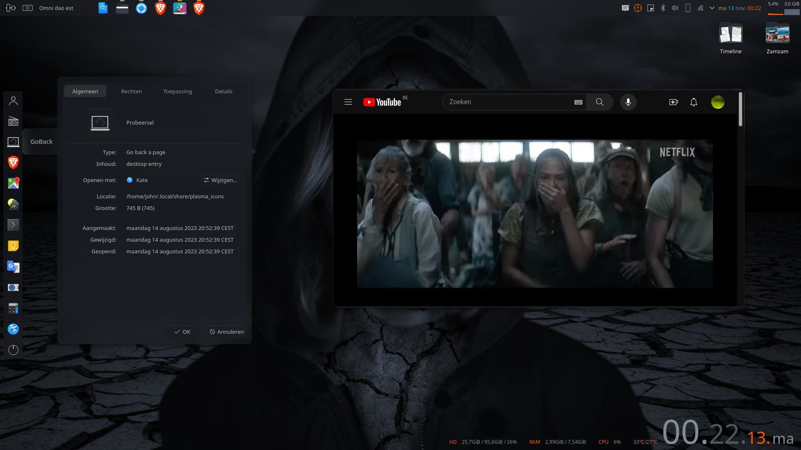Click the screen capture icon next to Omni dao est
Viewport: 801px width, 450px height.
28,8
